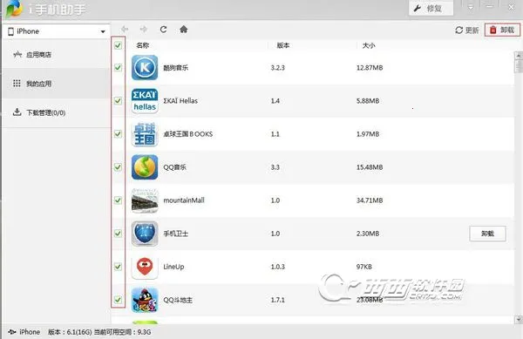523x339 pixels.
Task: Click the vertical scrollbar thumb
Action: pos(519,66)
